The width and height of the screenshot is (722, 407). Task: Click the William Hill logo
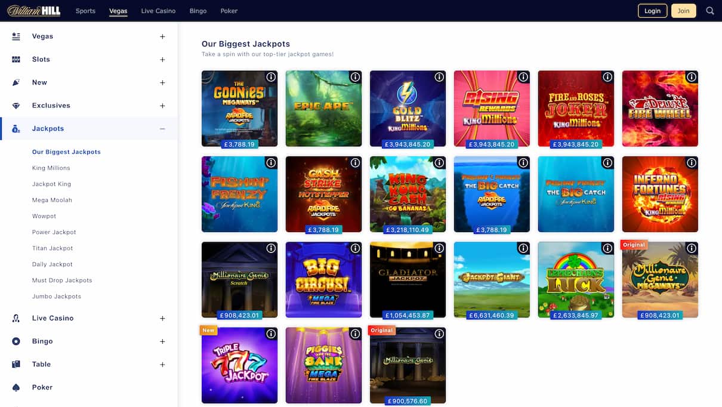pos(34,11)
